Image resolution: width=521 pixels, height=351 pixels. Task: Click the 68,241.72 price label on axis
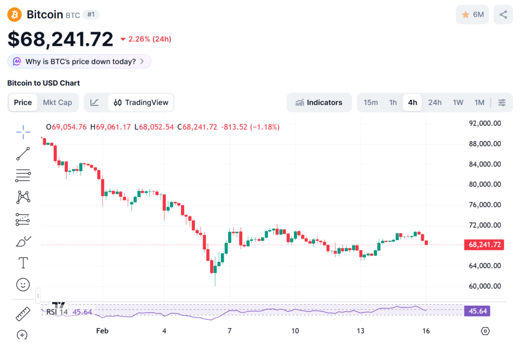click(483, 245)
